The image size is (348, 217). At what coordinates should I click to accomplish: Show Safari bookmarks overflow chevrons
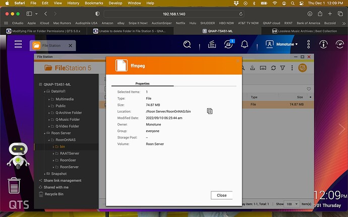[x=344, y=23]
